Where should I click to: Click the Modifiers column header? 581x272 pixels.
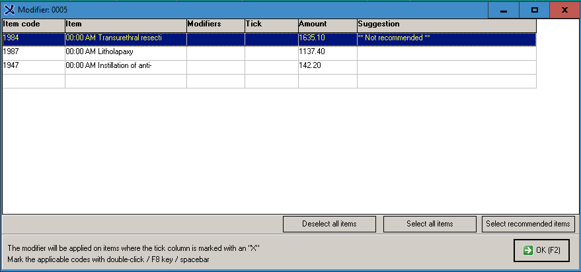(215, 26)
